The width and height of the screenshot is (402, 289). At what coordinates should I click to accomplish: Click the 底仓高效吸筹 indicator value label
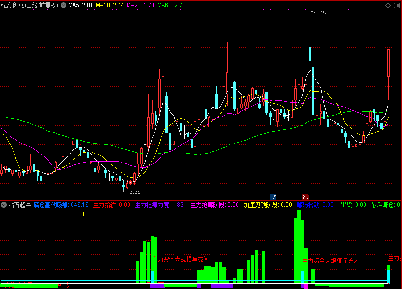(61, 205)
